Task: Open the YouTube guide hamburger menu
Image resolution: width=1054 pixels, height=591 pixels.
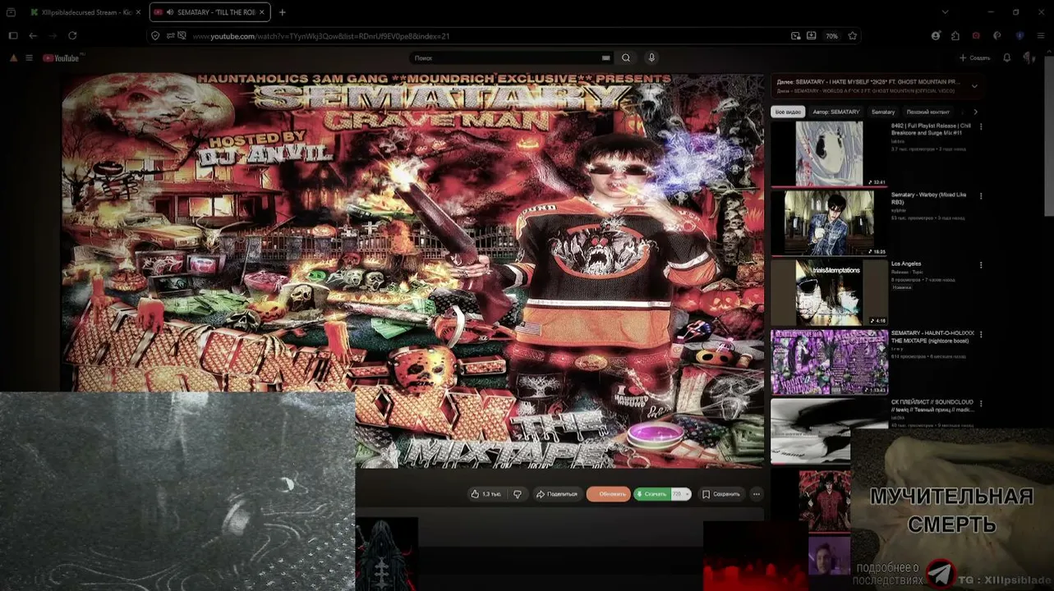Action: pyautogui.click(x=29, y=58)
